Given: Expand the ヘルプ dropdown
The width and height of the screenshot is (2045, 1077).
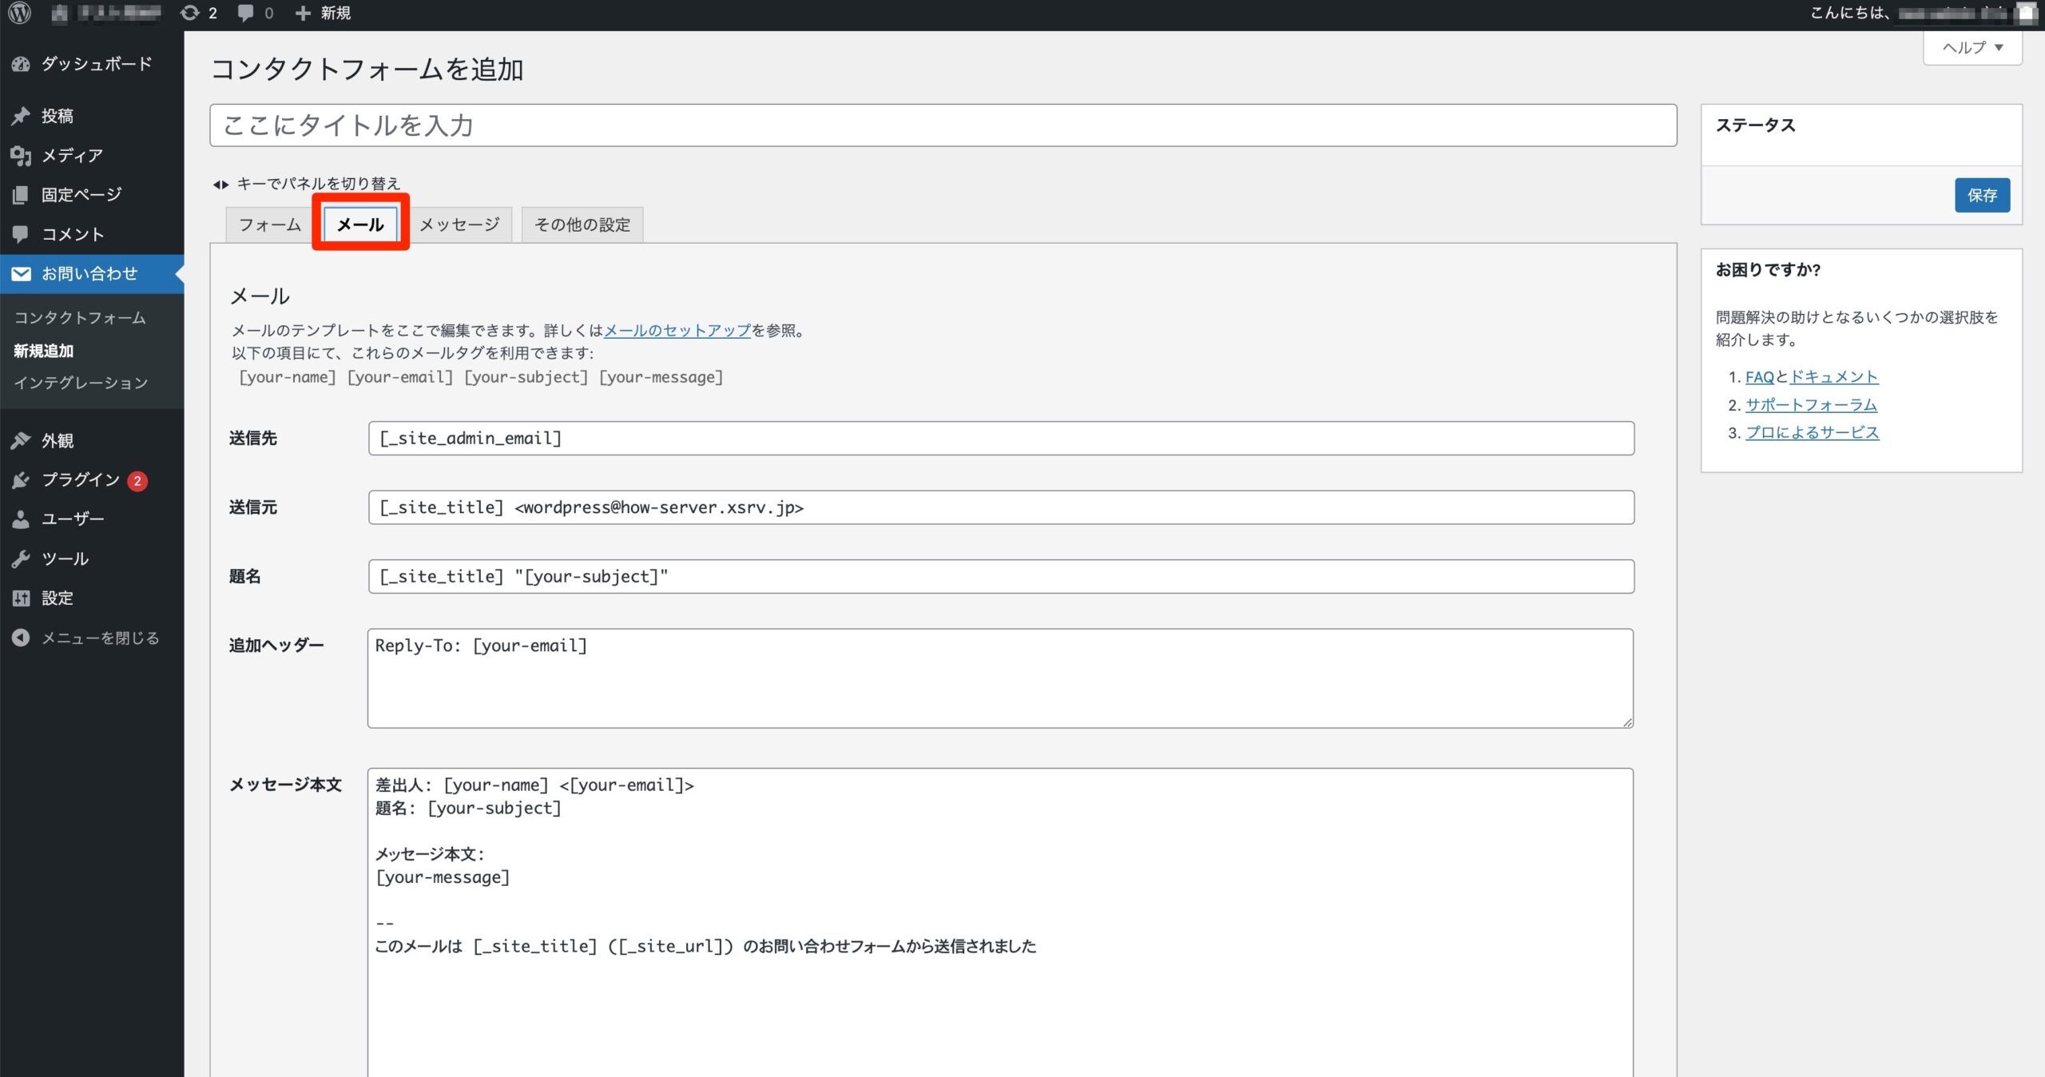Looking at the screenshot, I should 1971,47.
